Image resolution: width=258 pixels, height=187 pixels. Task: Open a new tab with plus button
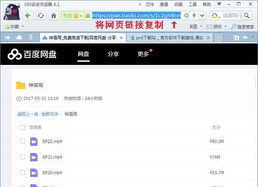218,38
